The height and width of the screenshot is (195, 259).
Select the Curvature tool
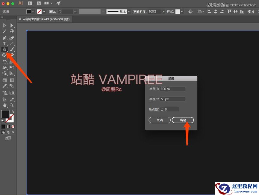point(12,38)
